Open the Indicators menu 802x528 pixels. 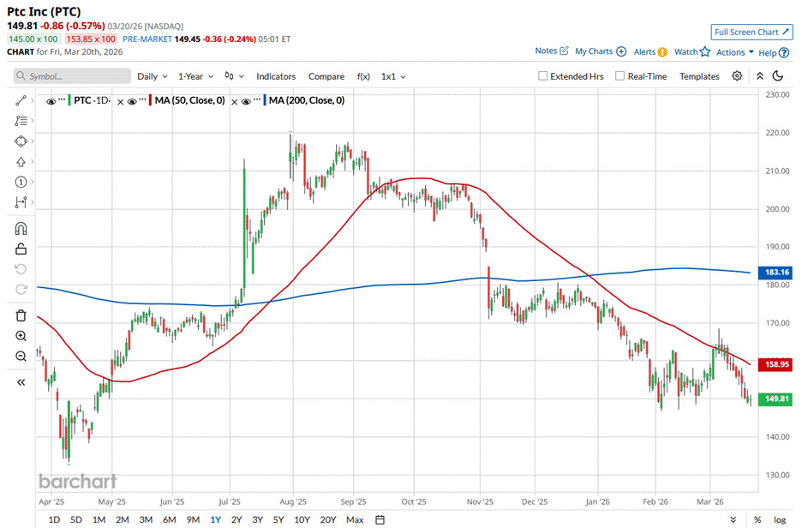[x=276, y=76]
